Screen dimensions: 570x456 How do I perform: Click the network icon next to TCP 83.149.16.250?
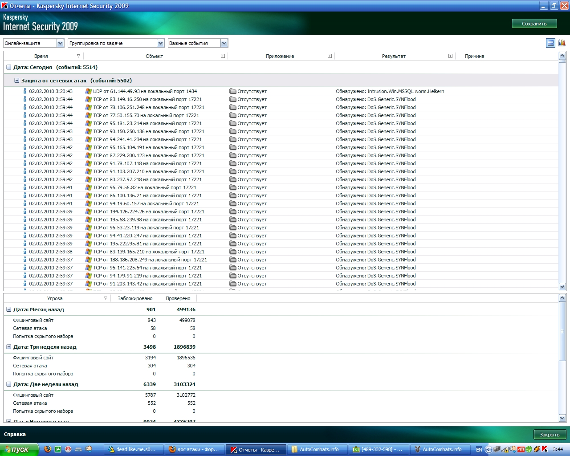89,99
